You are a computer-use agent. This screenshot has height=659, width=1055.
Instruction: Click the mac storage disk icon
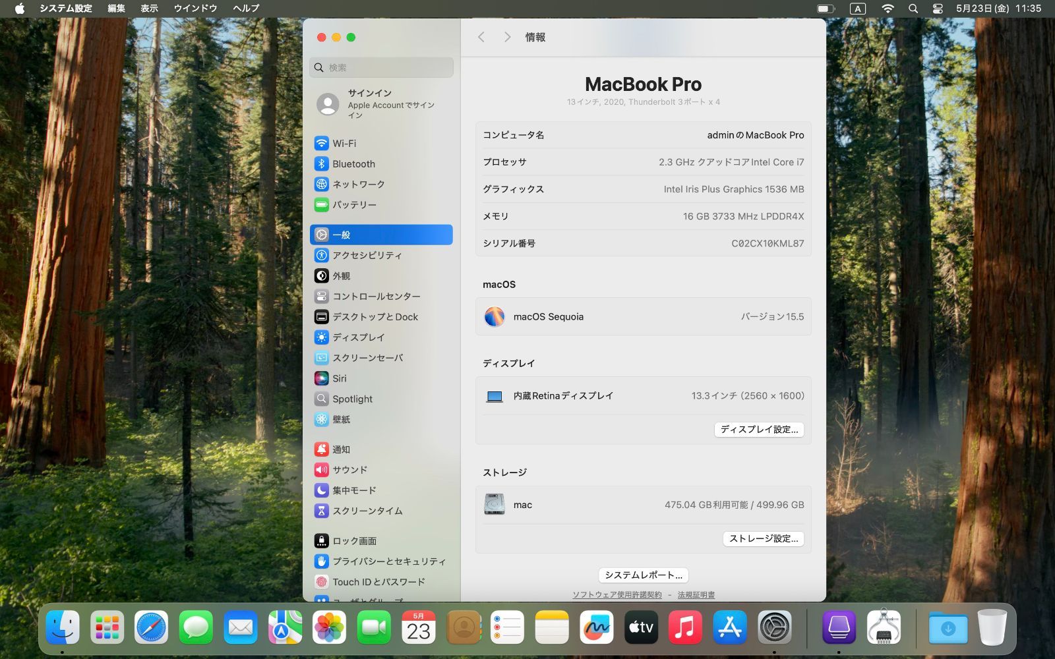click(495, 505)
